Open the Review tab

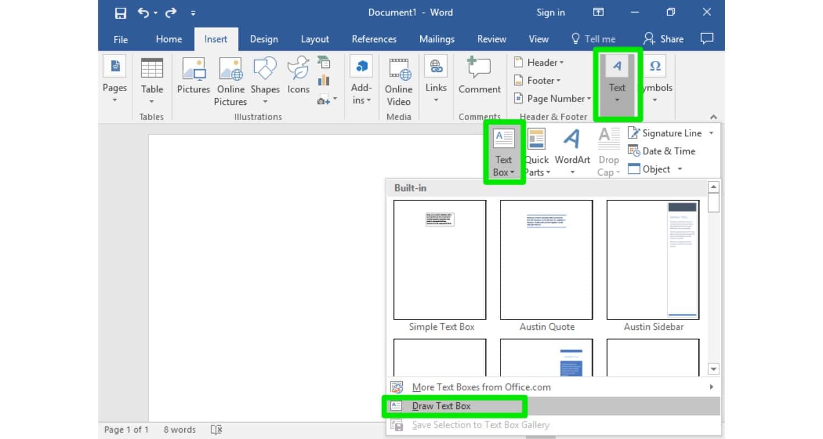(492, 39)
